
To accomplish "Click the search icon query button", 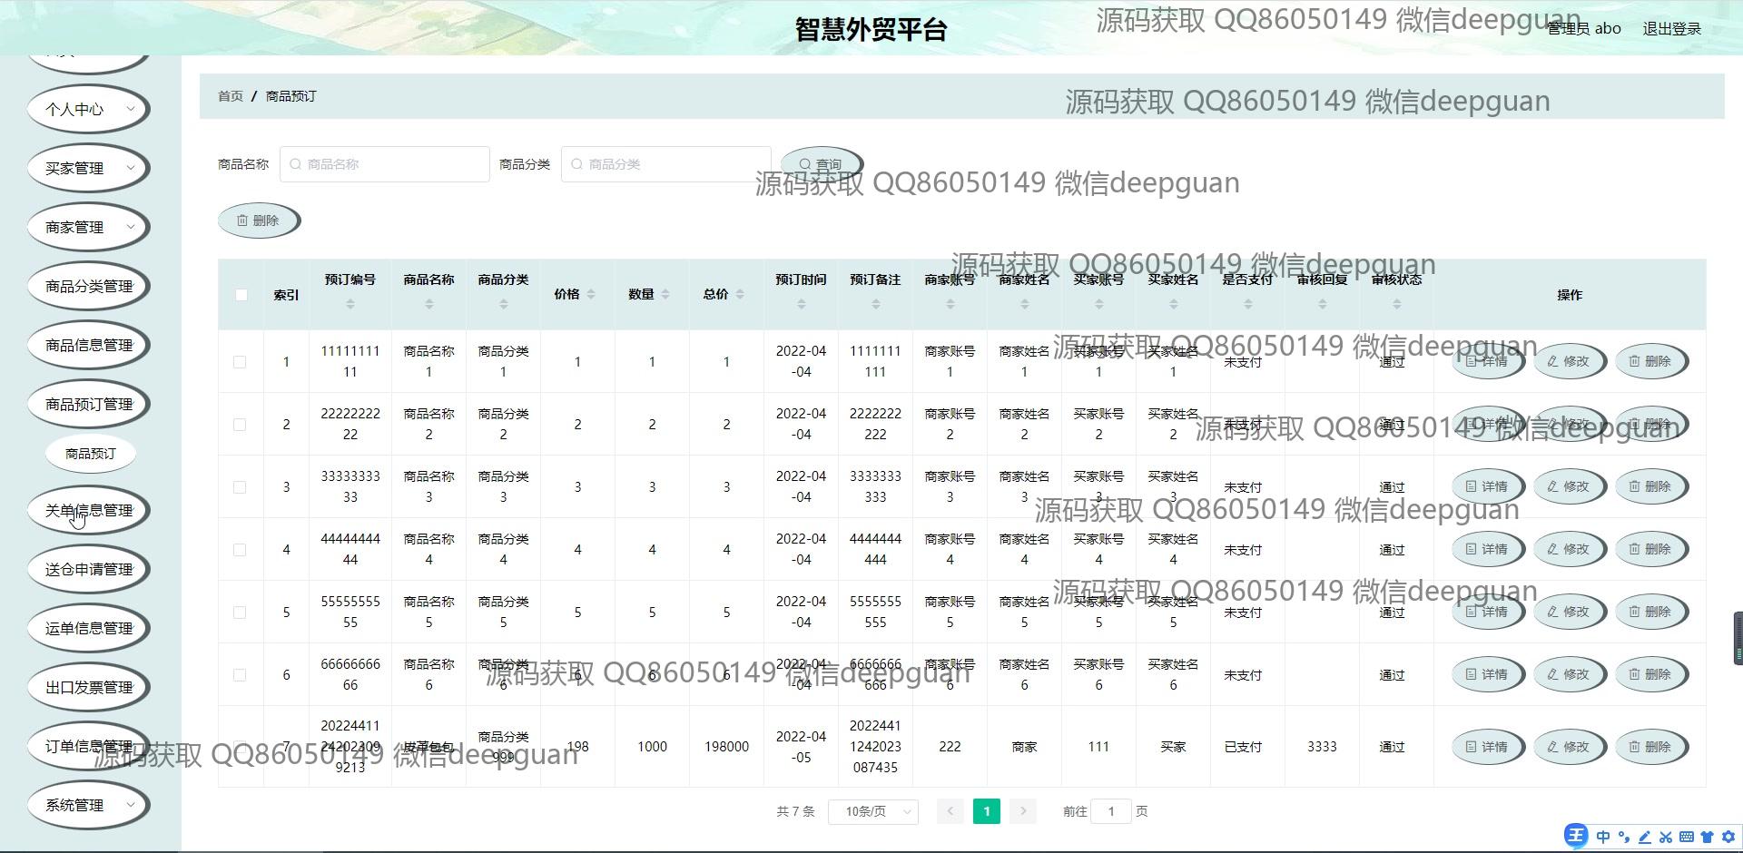I will [x=821, y=164].
